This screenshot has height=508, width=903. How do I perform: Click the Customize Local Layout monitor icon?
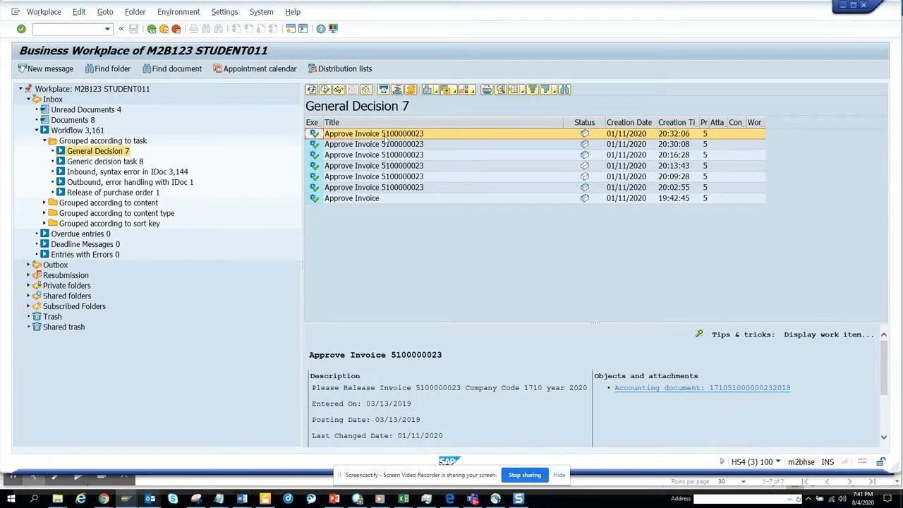[334, 29]
